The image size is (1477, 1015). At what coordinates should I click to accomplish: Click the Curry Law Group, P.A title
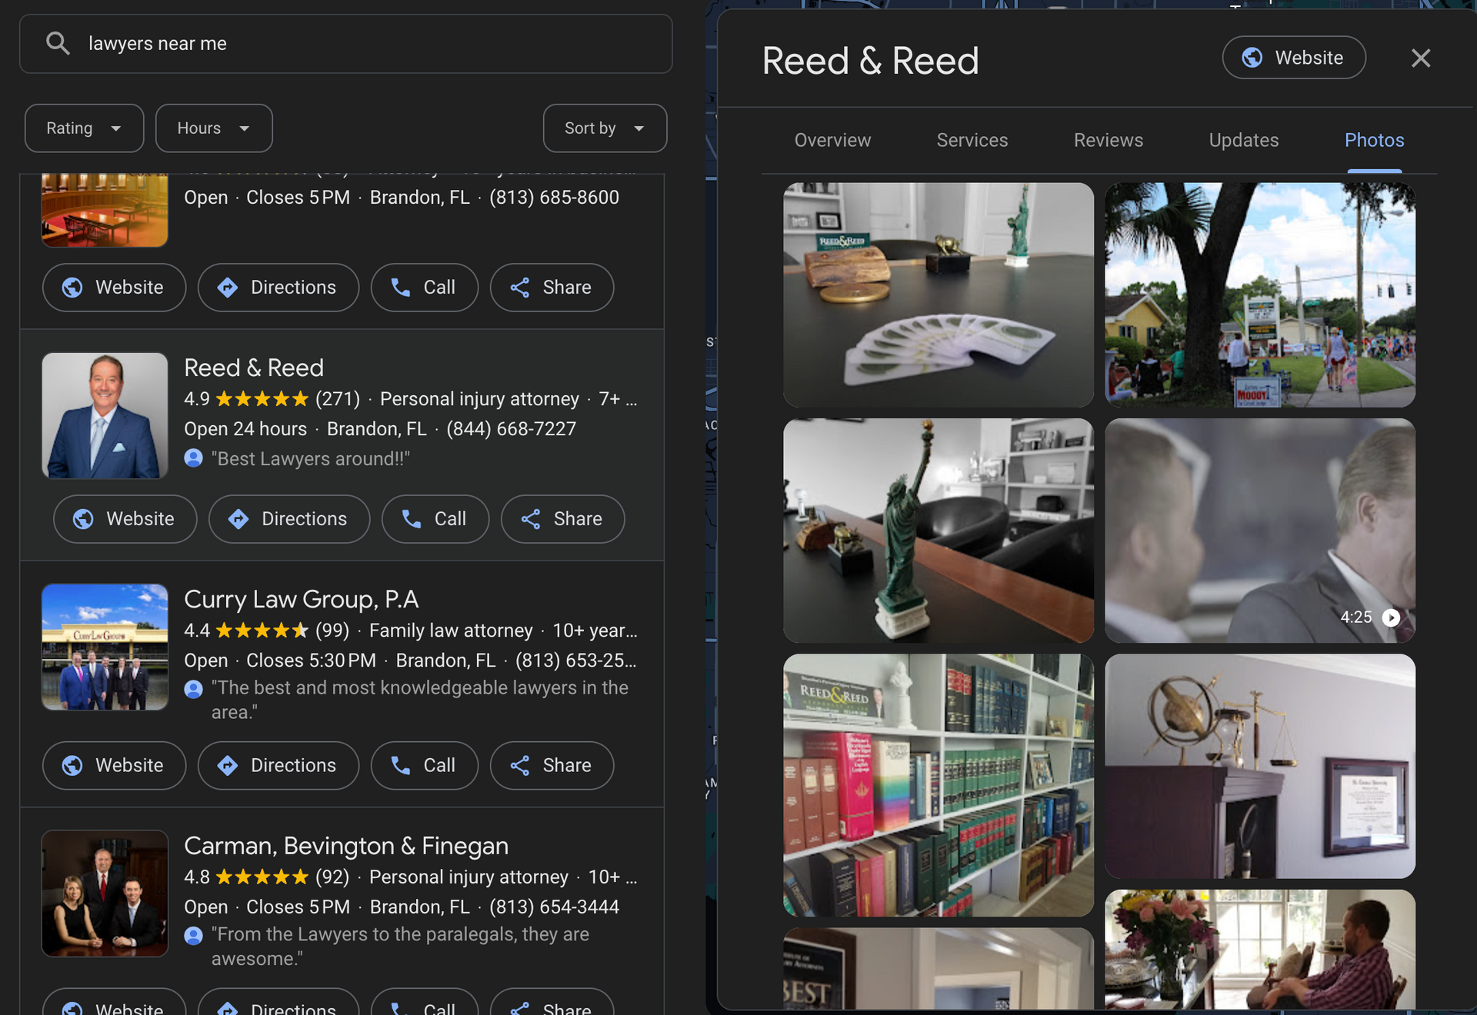(x=302, y=599)
